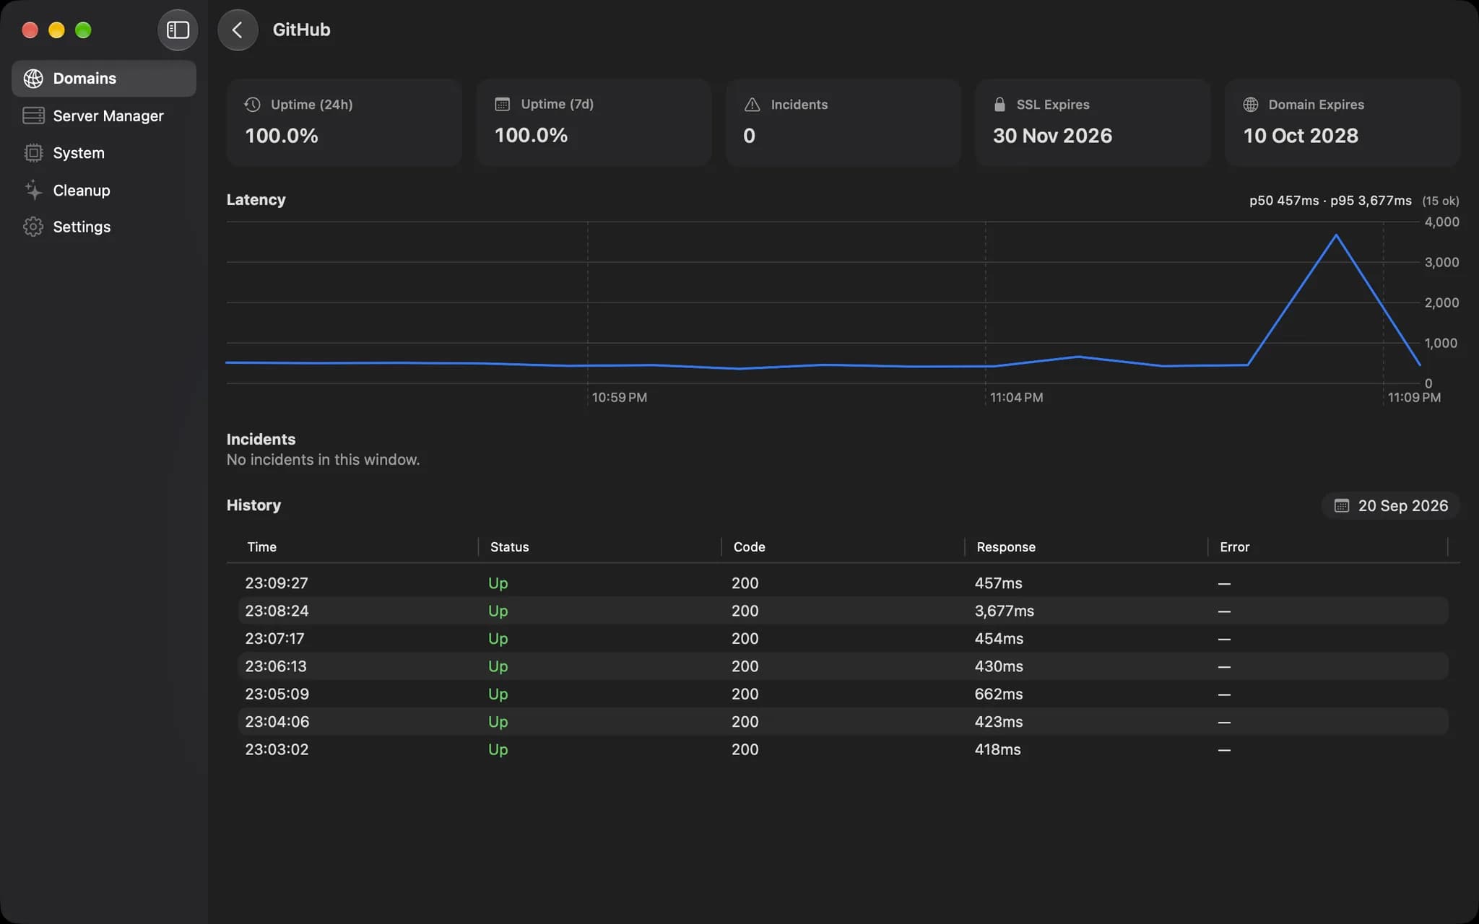Click the Server Manager rack icon

coord(33,115)
